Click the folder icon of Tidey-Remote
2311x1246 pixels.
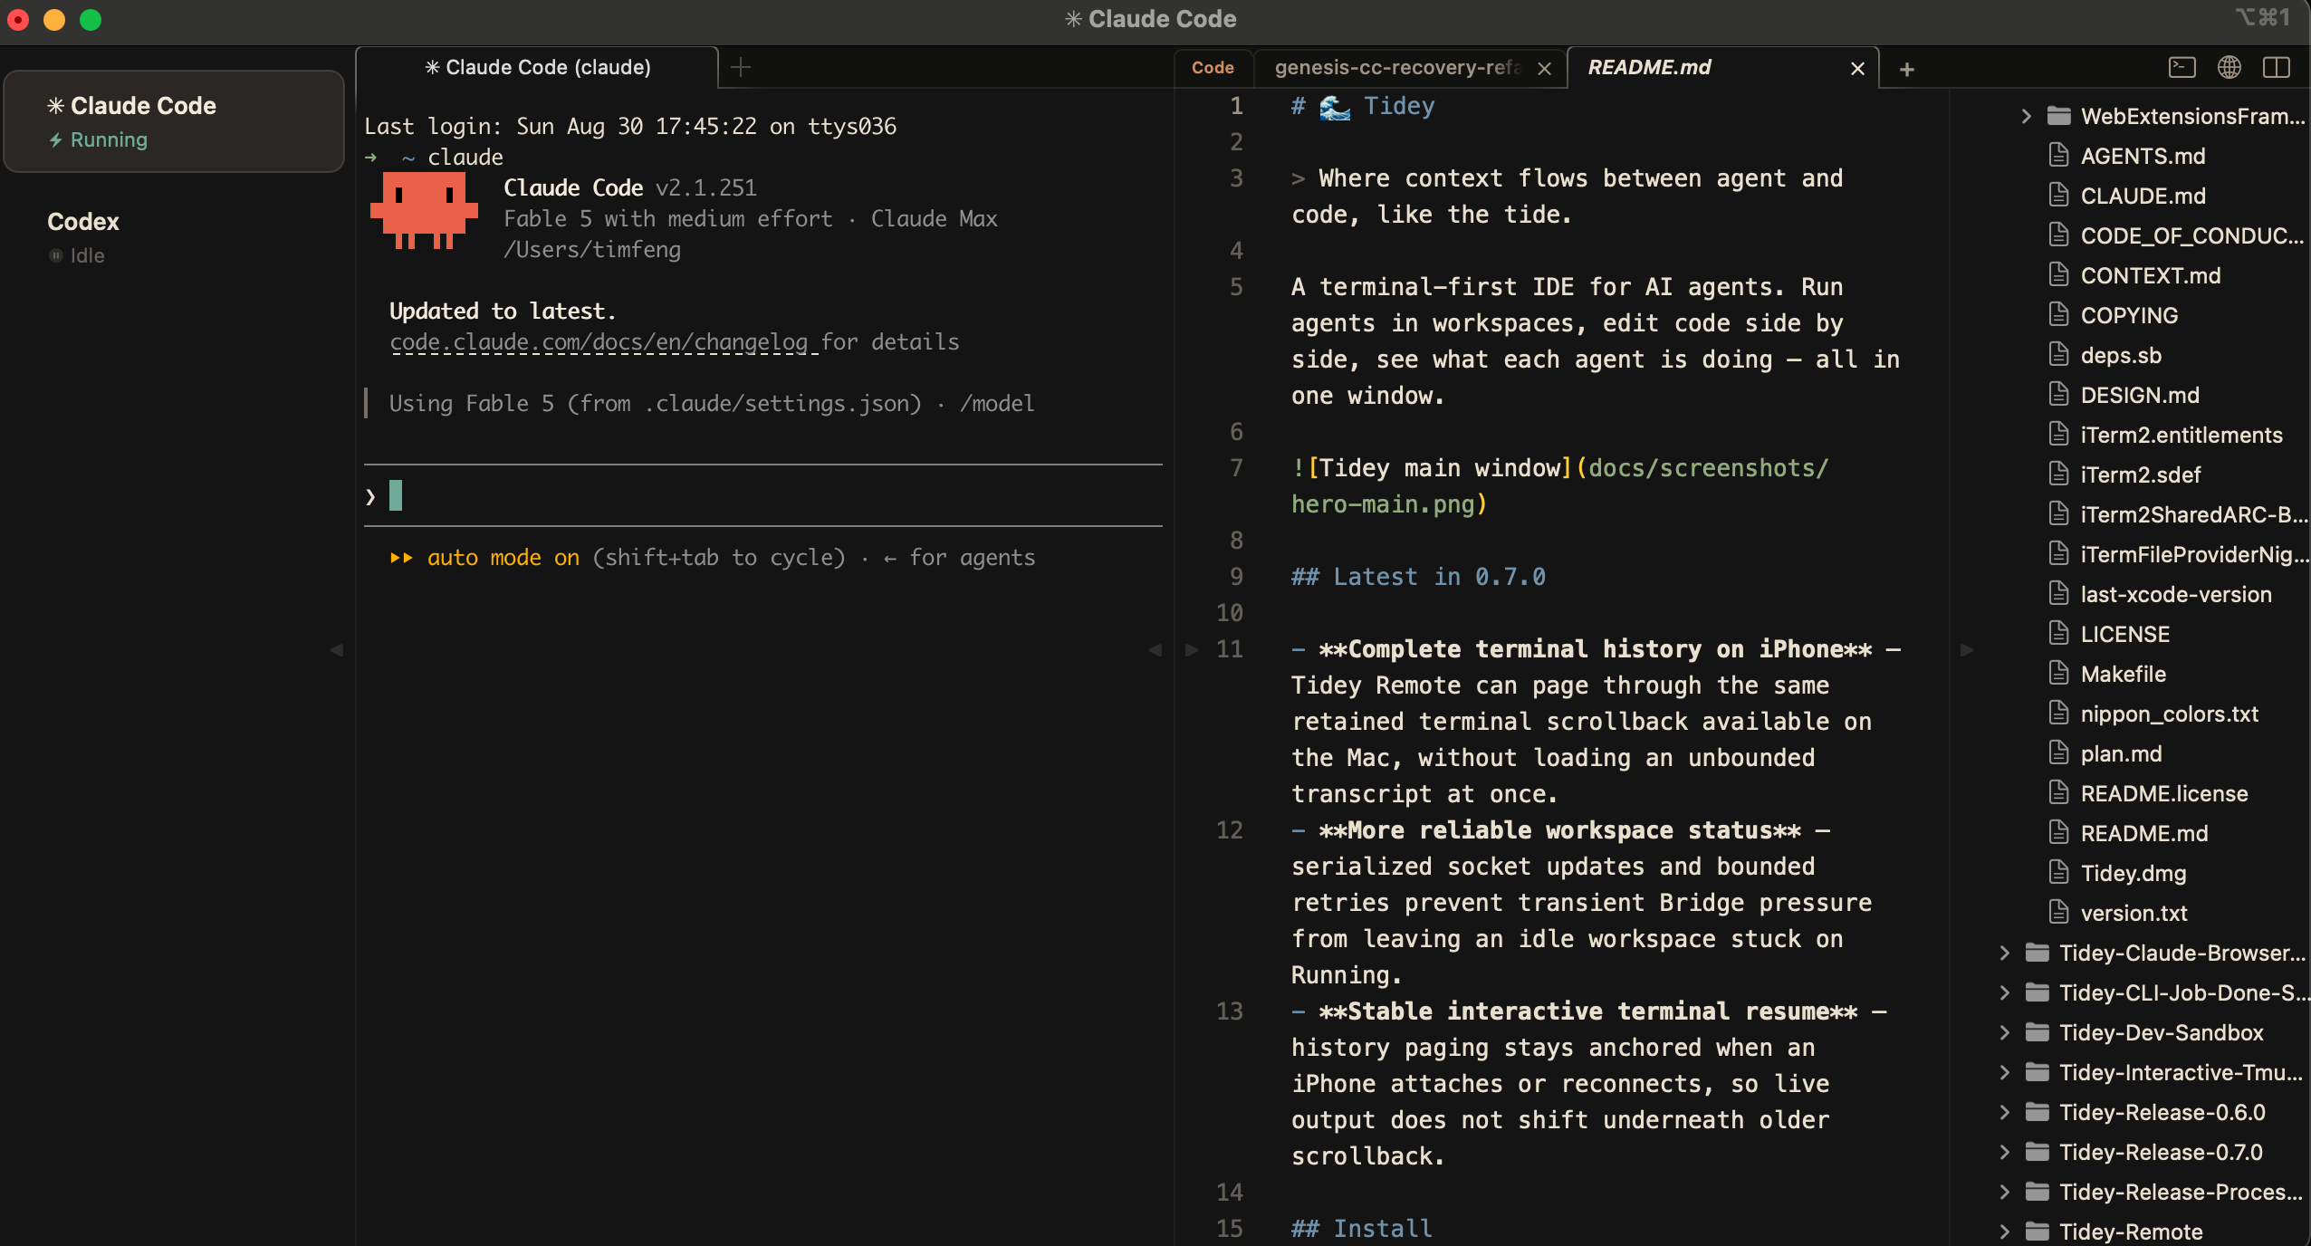[2038, 1232]
